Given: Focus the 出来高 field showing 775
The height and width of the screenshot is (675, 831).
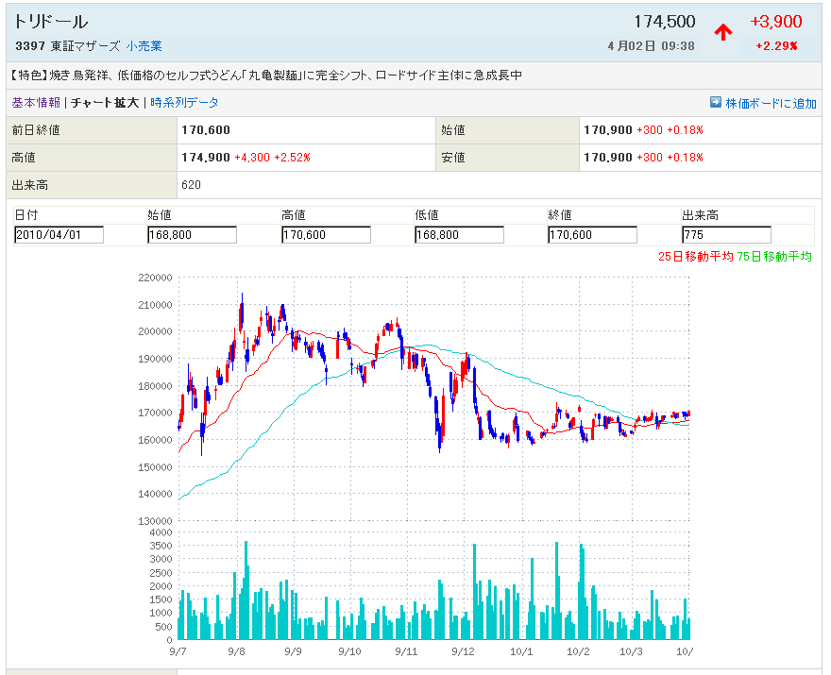Looking at the screenshot, I should point(726,235).
